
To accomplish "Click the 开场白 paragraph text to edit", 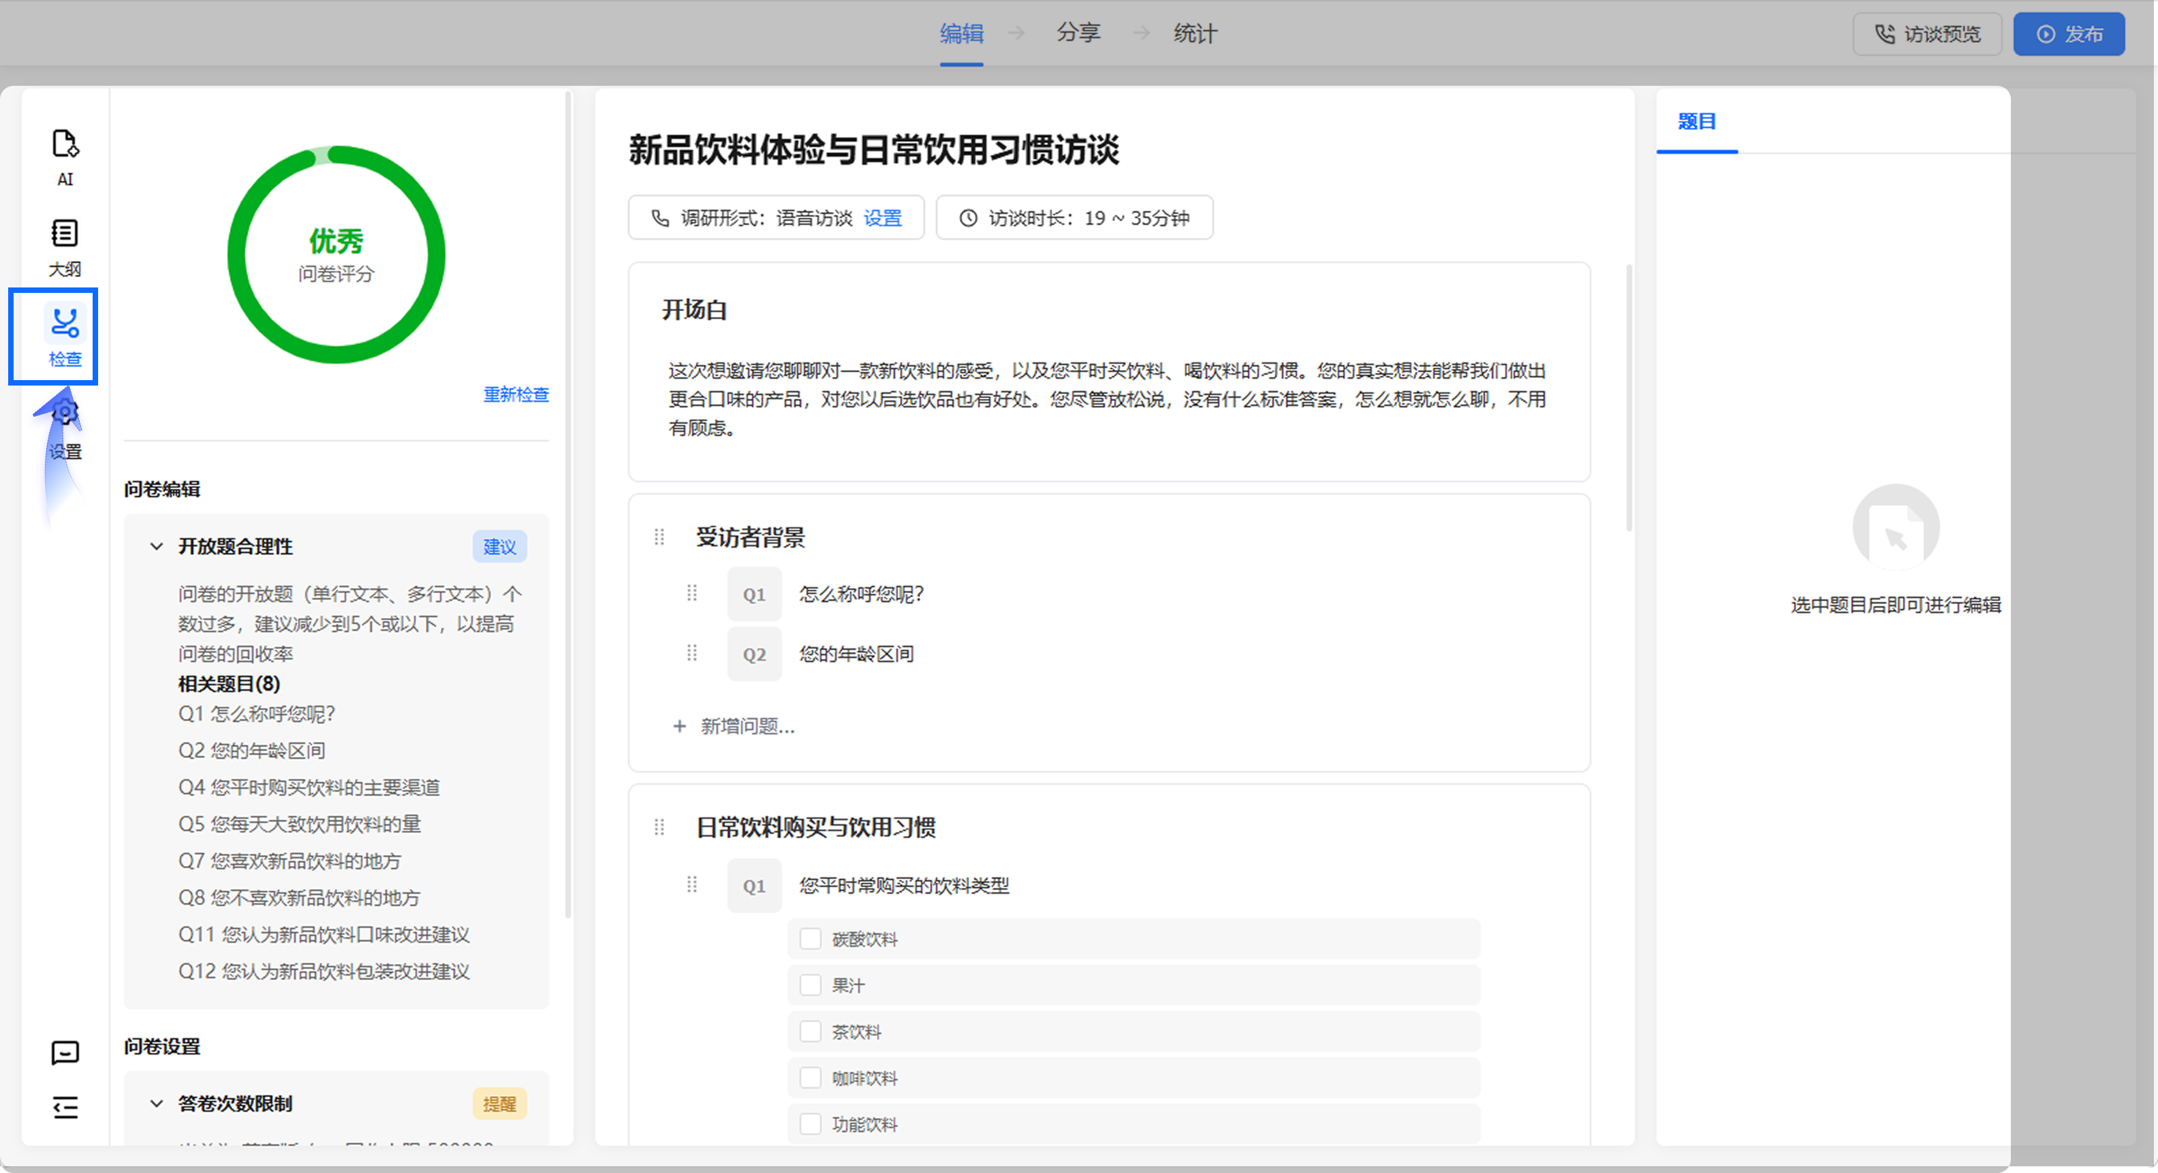I will coord(1107,400).
